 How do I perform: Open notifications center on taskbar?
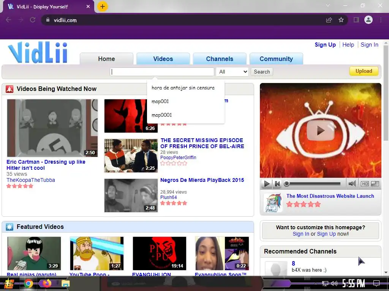[x=376, y=283]
